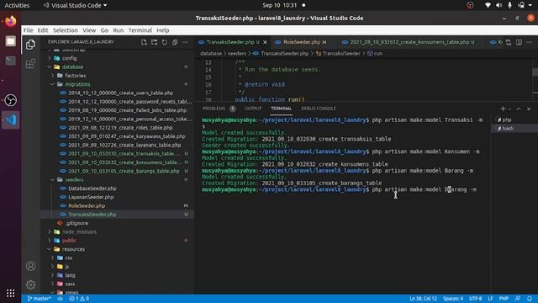Open OBS Studio from the dock
The width and height of the screenshot is (538, 303).
tap(10, 100)
